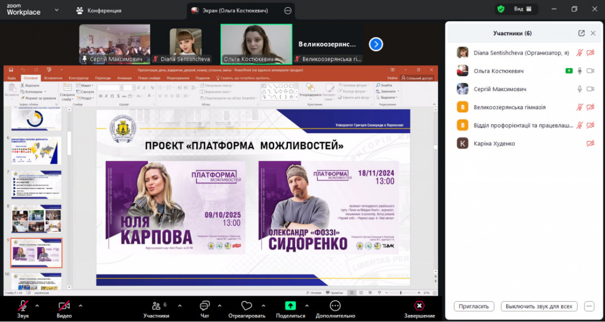Open the More options ellipsis in toolbar
605x322 pixels.
(335, 305)
